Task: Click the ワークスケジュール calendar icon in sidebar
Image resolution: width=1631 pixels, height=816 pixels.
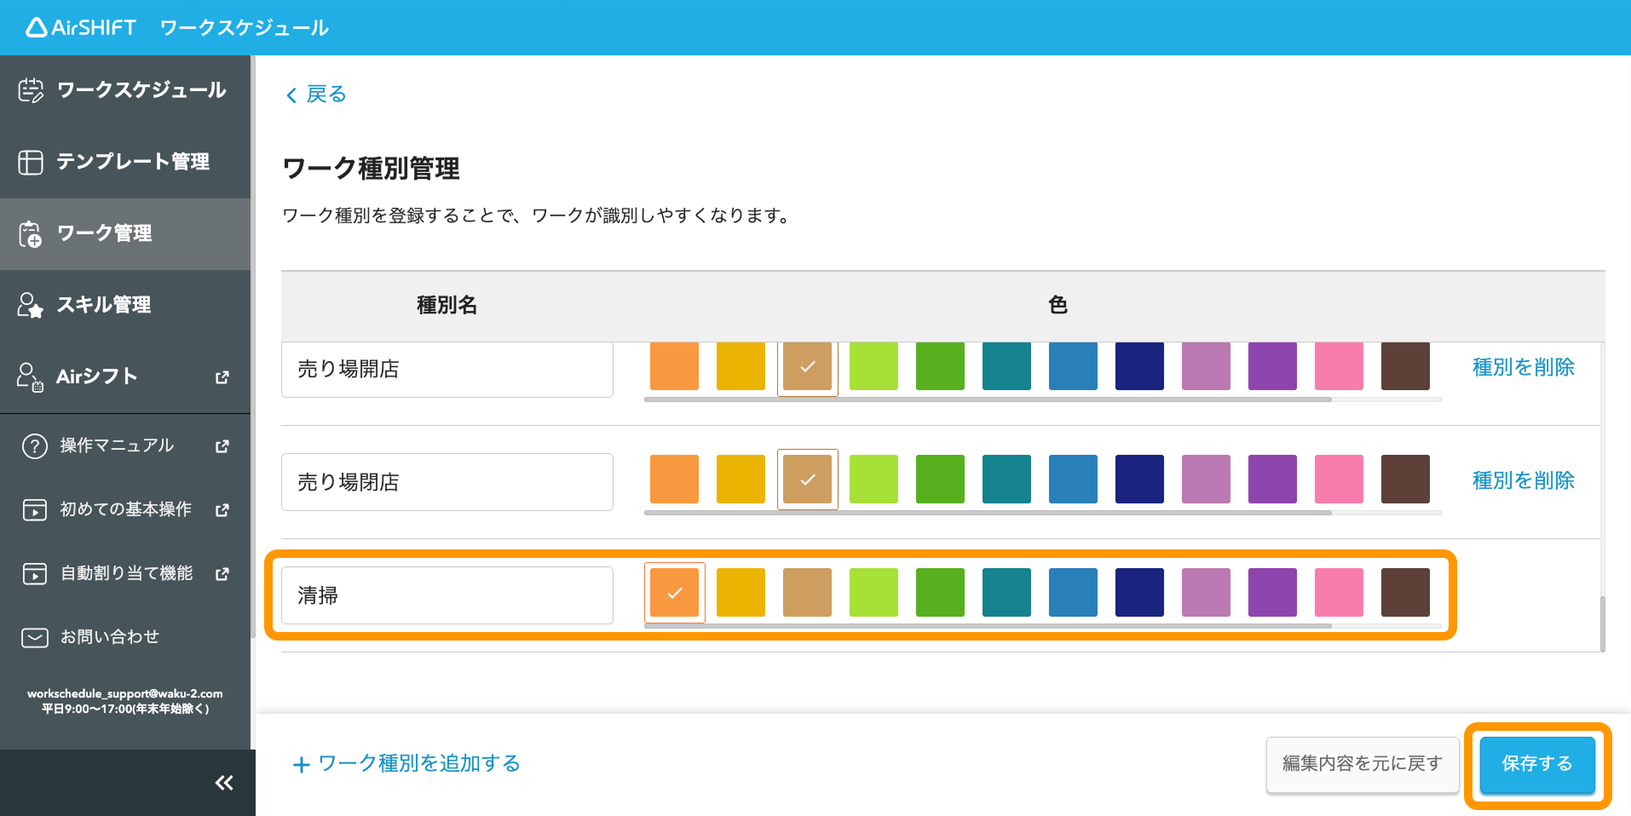Action: 31,89
